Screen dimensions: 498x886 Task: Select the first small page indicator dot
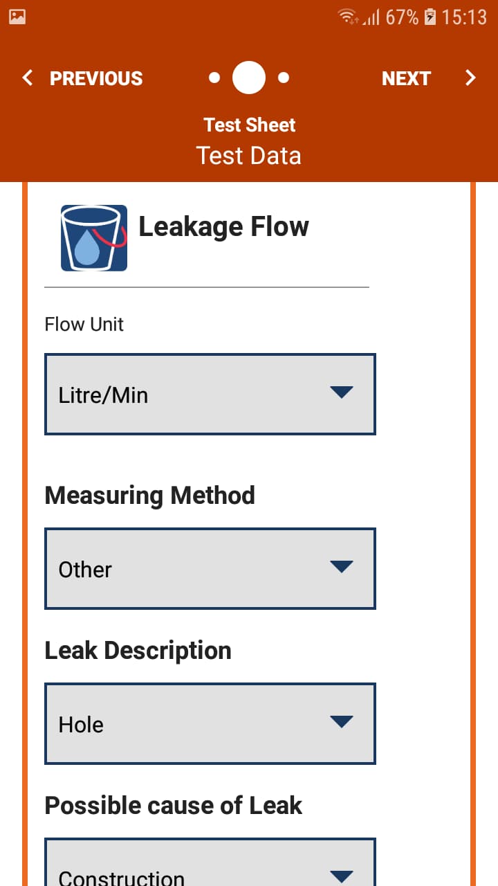[x=214, y=78]
